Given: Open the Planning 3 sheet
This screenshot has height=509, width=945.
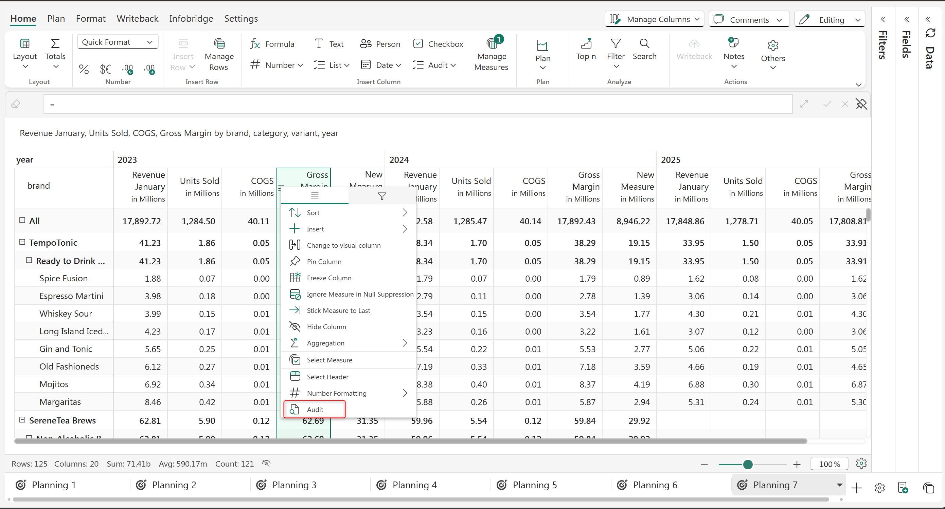Looking at the screenshot, I should [x=294, y=485].
